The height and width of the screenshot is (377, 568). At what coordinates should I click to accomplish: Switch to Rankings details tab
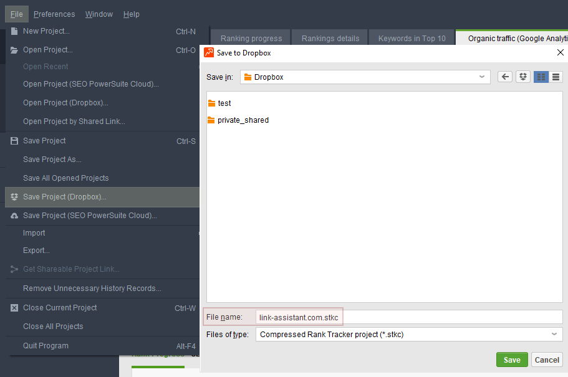[330, 38]
